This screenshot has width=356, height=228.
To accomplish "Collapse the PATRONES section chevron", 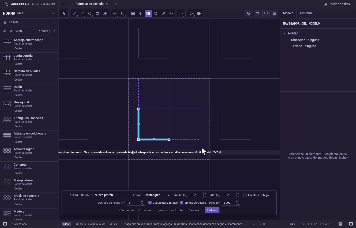I will [54, 31].
